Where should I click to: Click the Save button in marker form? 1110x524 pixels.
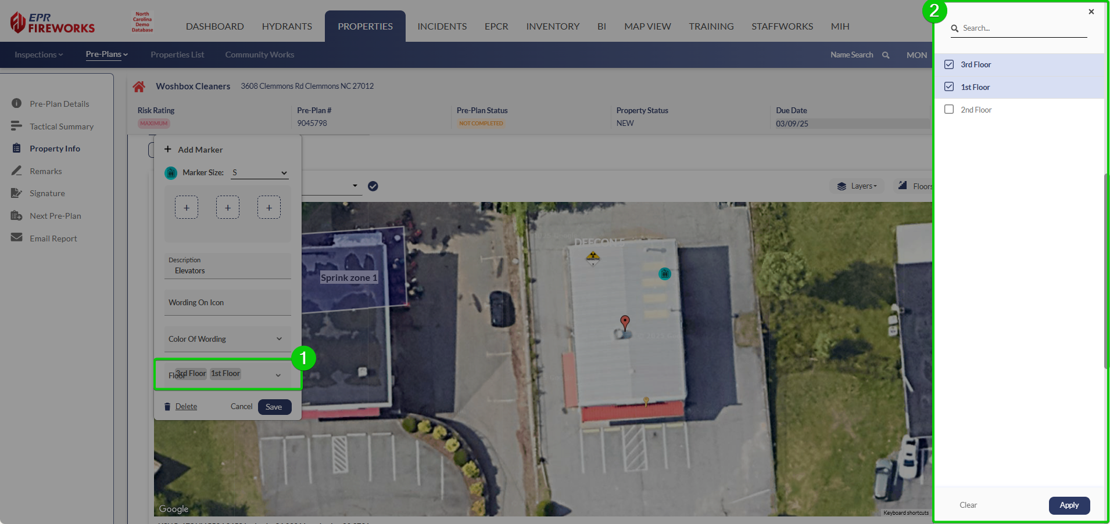click(274, 407)
